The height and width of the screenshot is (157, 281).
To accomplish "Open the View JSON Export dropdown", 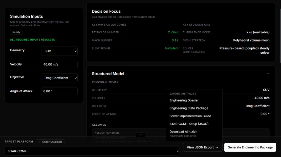I will 203,147.
